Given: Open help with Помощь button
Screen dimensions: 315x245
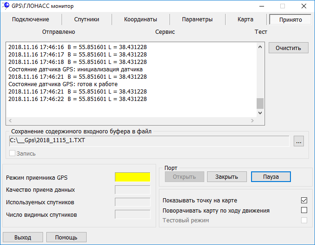Looking at the screenshot, I should pyautogui.click(x=66, y=237).
